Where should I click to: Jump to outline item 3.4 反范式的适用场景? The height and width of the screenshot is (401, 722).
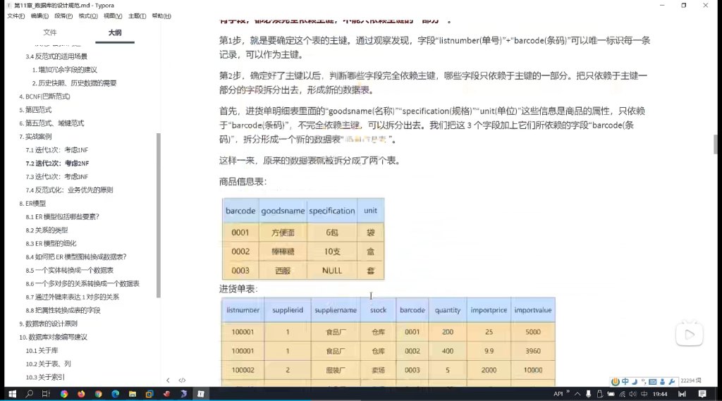point(56,56)
